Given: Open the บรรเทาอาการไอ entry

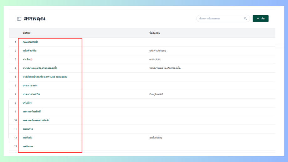Looking at the screenshot, I should click(31, 94).
